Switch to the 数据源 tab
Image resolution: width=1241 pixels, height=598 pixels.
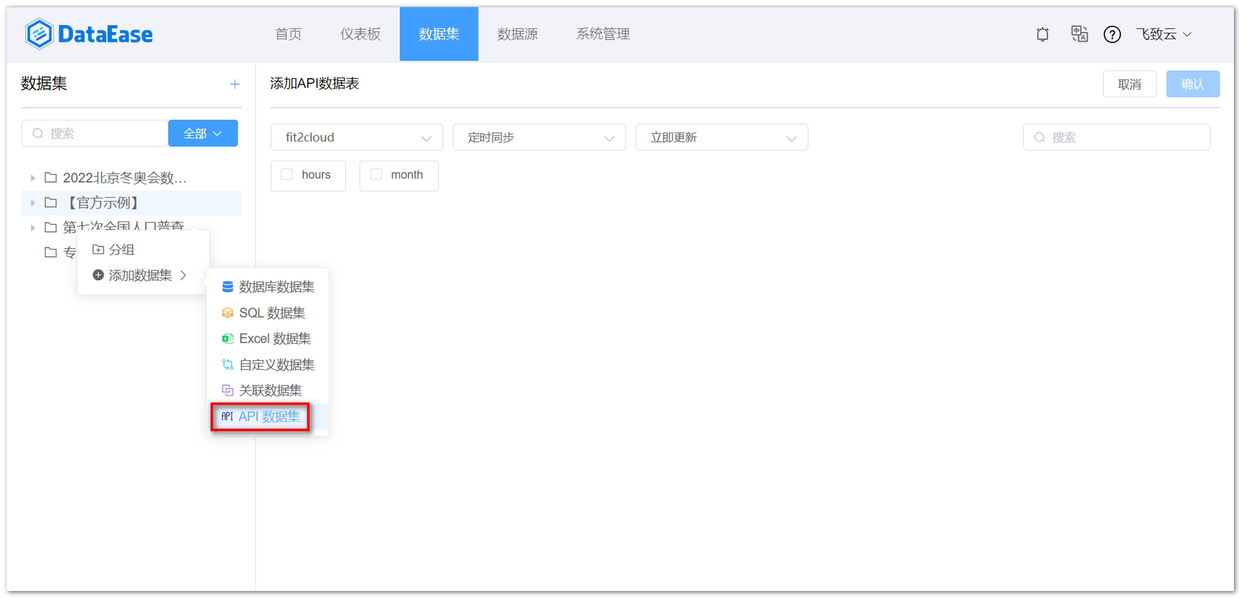tap(517, 34)
